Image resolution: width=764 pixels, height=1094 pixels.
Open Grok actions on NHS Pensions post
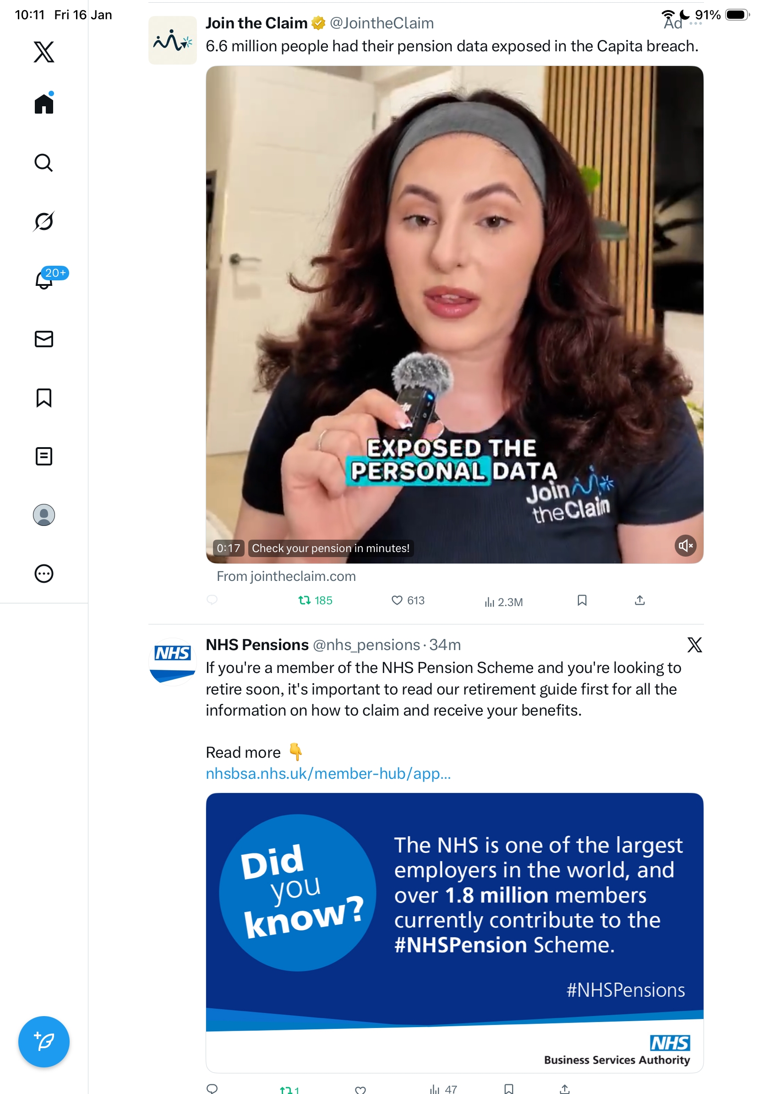point(694,645)
